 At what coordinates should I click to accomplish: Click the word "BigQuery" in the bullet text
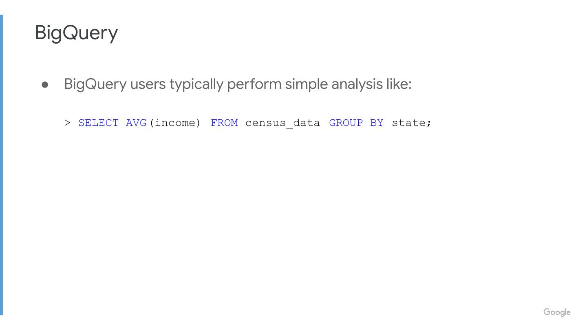coord(95,84)
